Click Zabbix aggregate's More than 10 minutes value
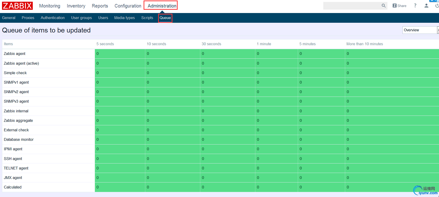 click(348, 121)
